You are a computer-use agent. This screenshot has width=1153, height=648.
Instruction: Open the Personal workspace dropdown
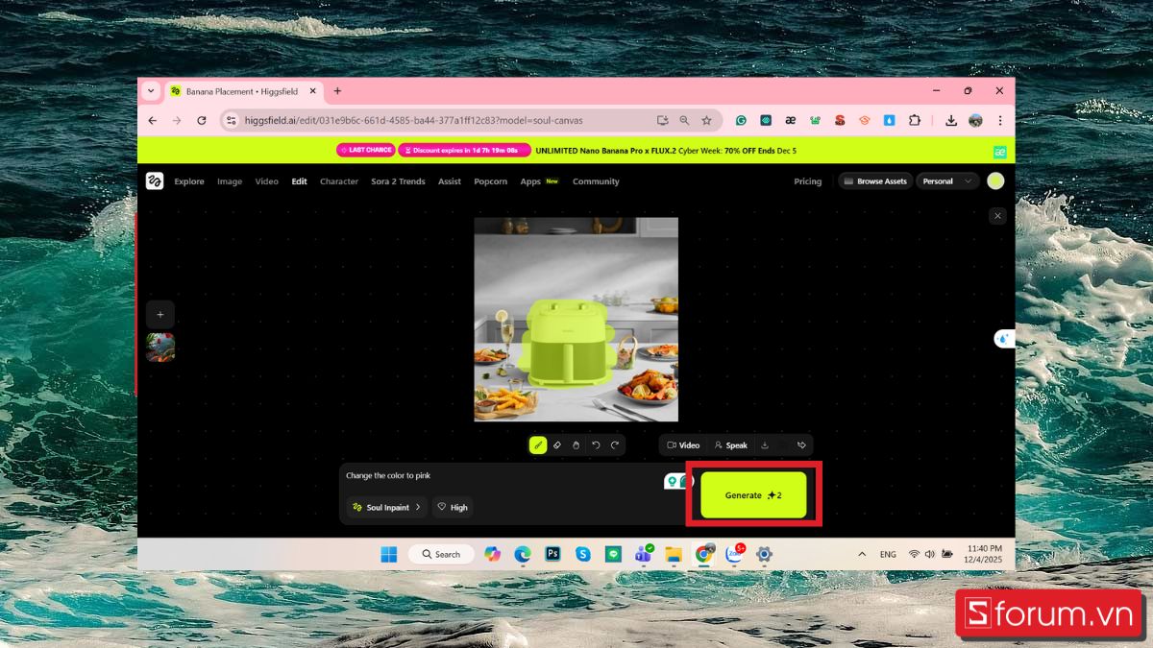coord(947,180)
